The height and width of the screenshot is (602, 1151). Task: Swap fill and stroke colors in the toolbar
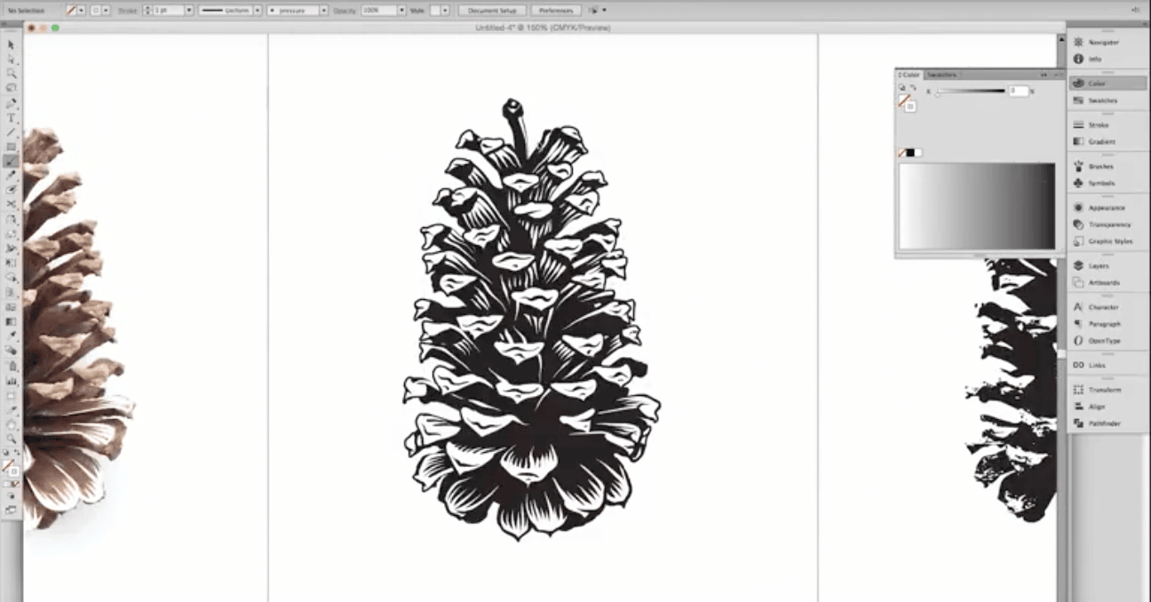tap(17, 452)
